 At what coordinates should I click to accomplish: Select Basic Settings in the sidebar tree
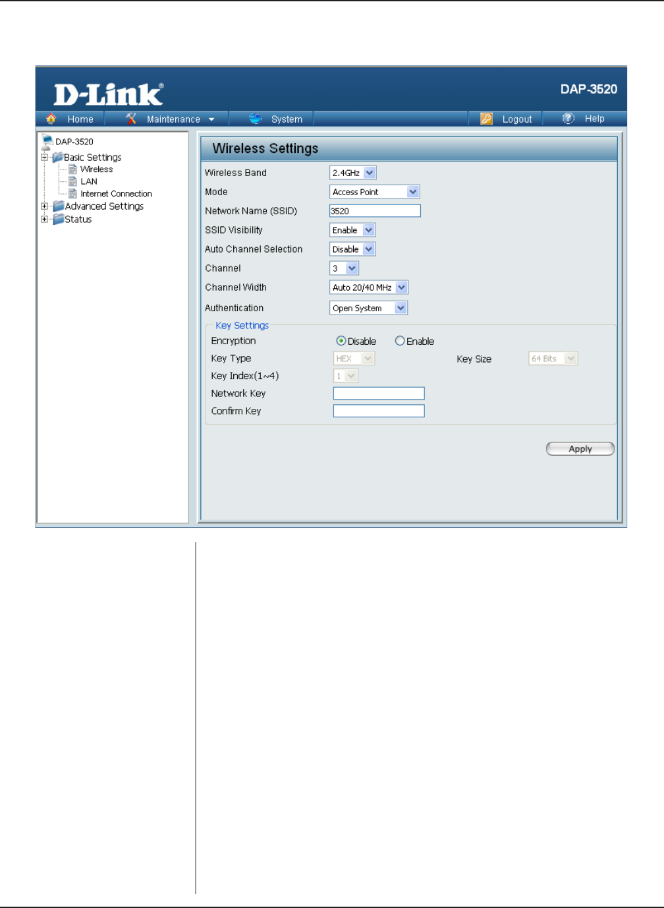93,158
